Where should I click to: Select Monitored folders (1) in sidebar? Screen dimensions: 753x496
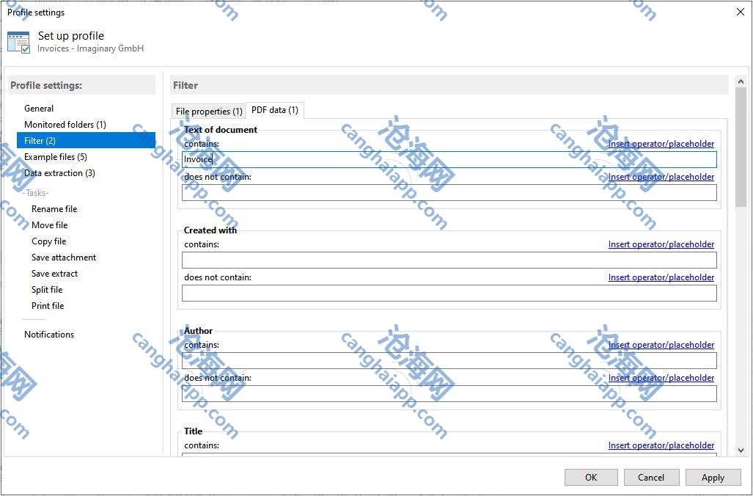(65, 125)
